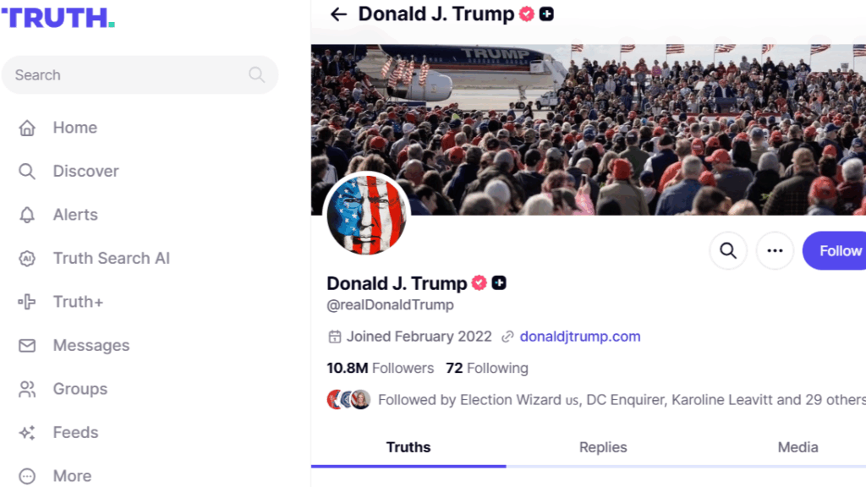Image resolution: width=866 pixels, height=487 pixels.
Task: Open the Messages envelope in the sidebar
Action: pyautogui.click(x=90, y=346)
